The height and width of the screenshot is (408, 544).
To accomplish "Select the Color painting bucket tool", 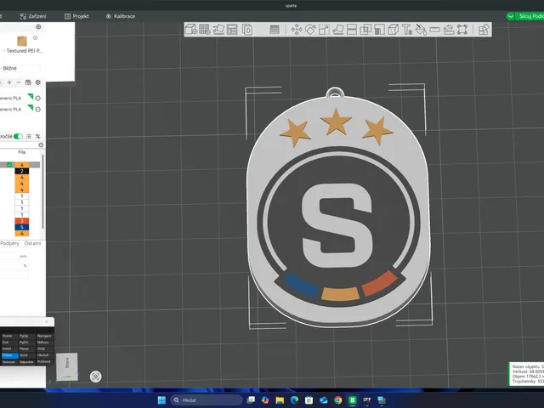I will (421, 30).
